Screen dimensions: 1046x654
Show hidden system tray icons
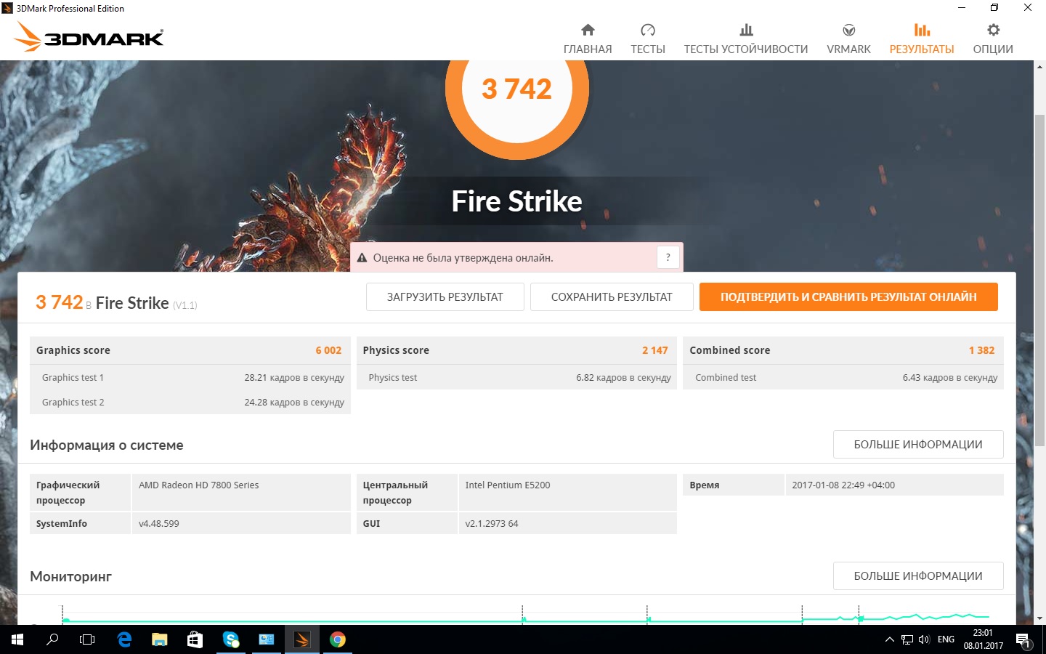[889, 639]
